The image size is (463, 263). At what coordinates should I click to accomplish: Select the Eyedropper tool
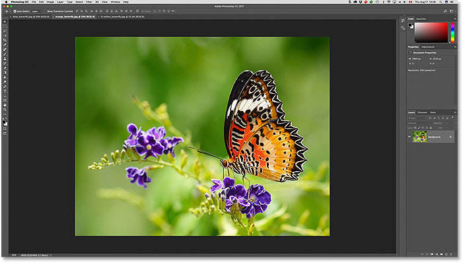(x=5, y=45)
